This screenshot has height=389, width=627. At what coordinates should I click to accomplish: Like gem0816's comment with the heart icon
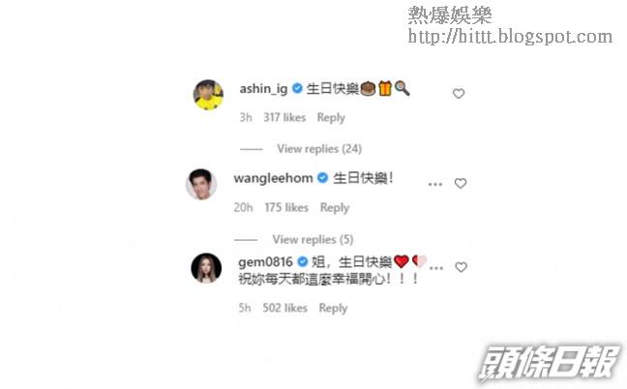(461, 267)
